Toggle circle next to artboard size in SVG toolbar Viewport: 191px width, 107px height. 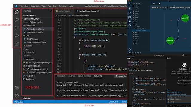pyautogui.click(x=163, y=7)
